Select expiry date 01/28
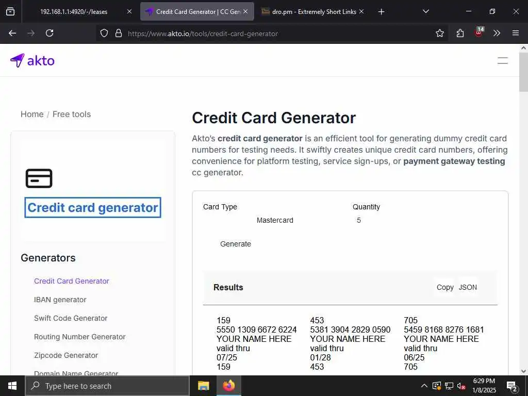This screenshot has height=396, width=528. pyautogui.click(x=321, y=357)
